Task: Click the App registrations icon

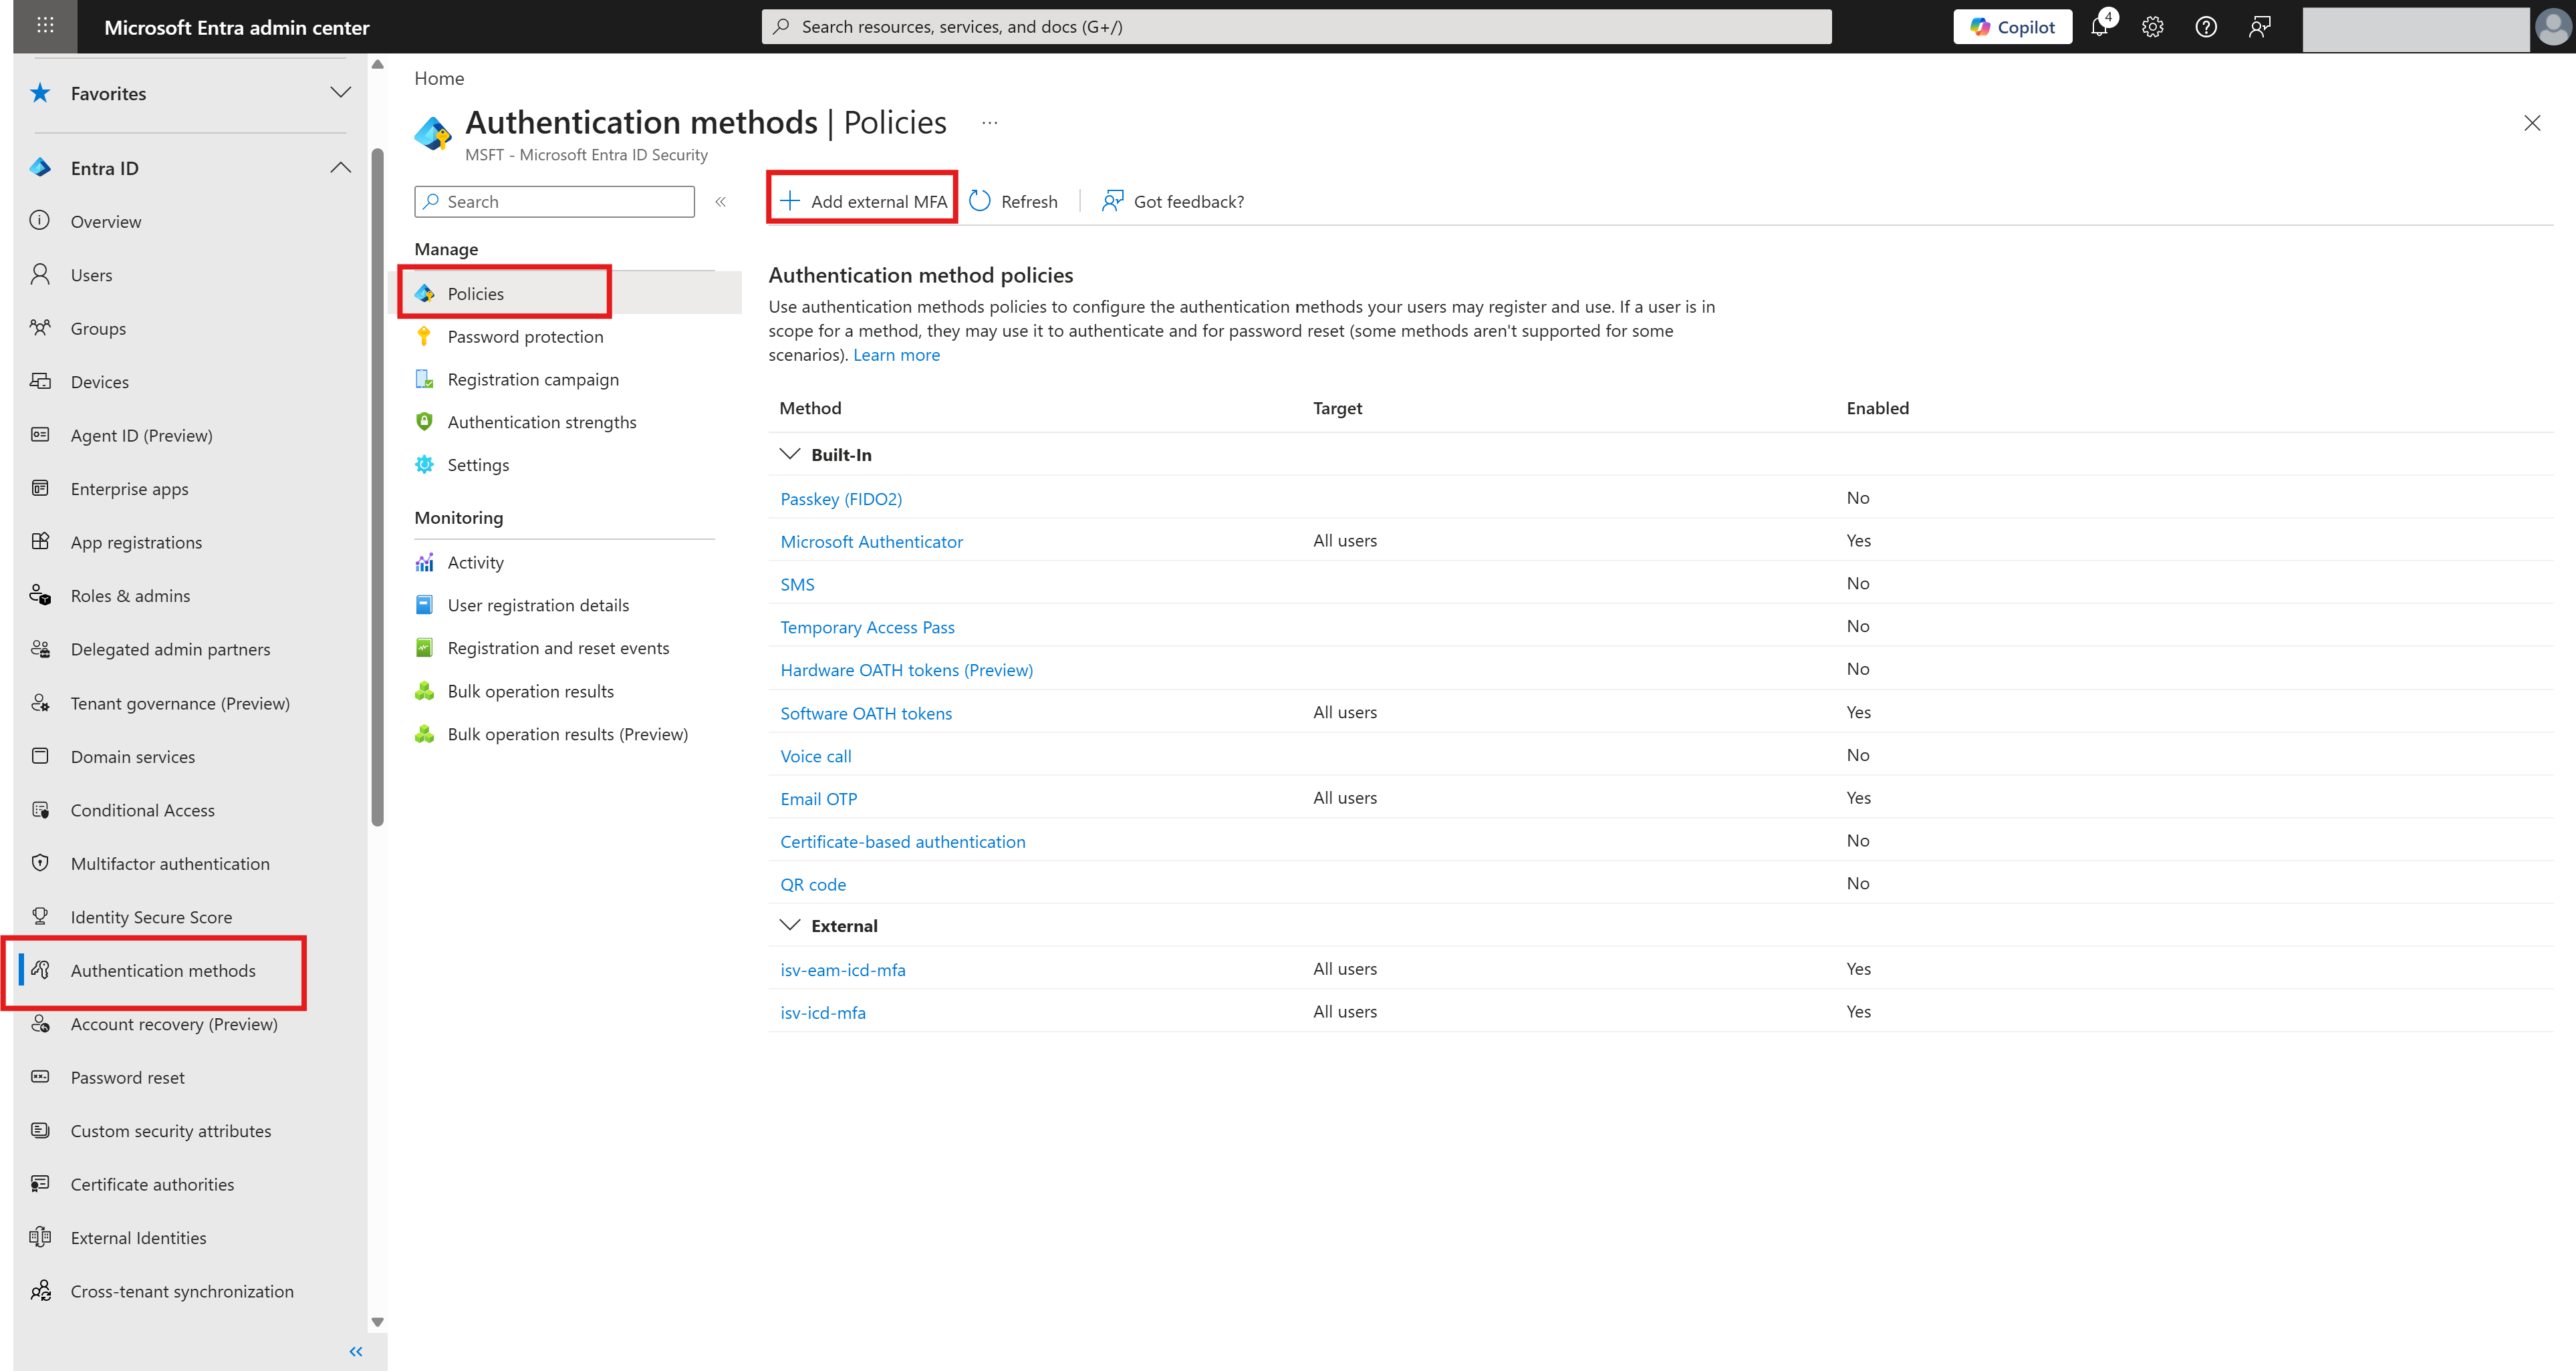Action: 40,542
